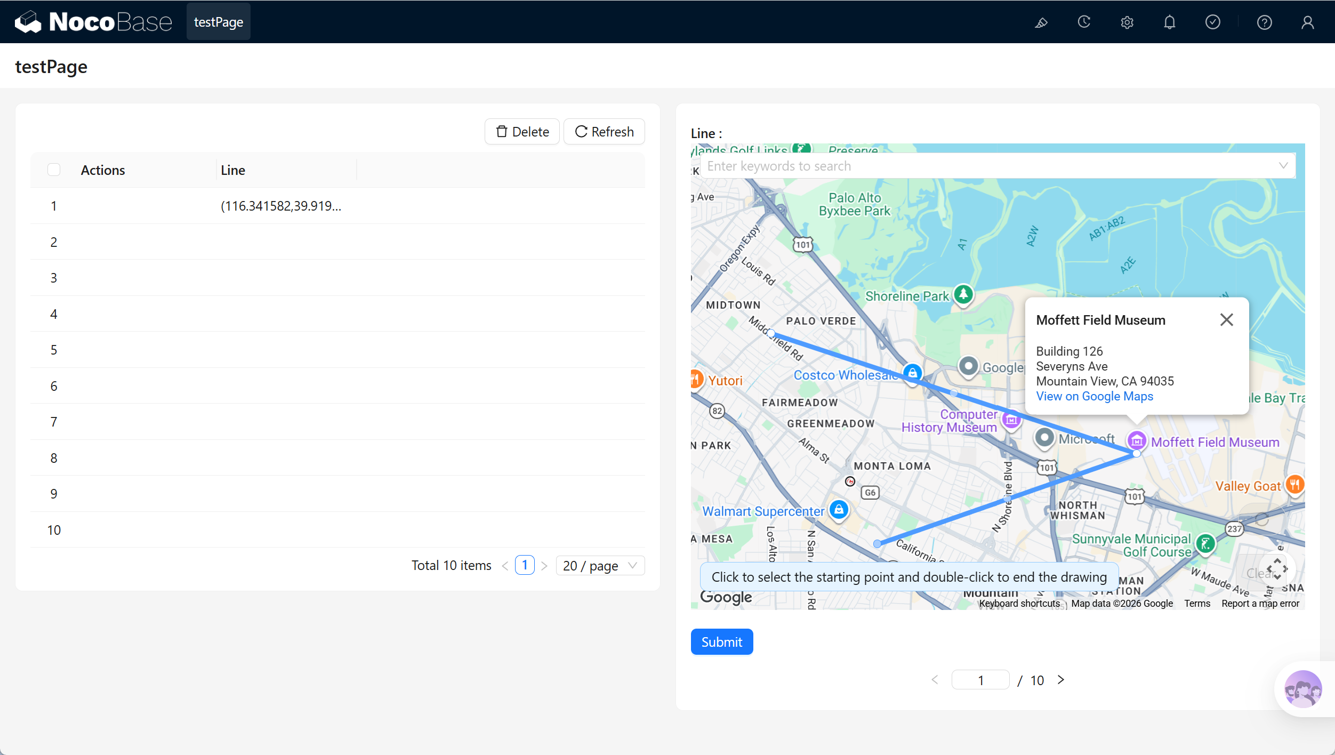Click the line start point on Middlefield Rd
Image resolution: width=1335 pixels, height=755 pixels.
(770, 333)
